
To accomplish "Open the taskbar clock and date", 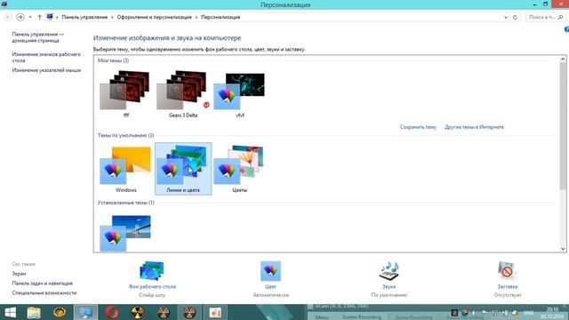I will (x=552, y=313).
